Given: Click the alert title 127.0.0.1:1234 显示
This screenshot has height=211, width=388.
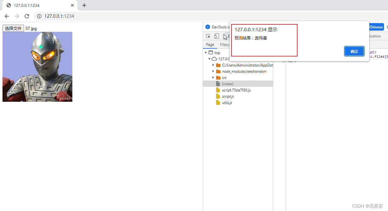Looking at the screenshot, I should pyautogui.click(x=256, y=29).
